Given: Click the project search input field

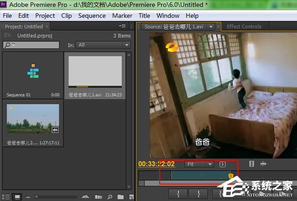Looking at the screenshot, I should pyautogui.click(x=31, y=45).
